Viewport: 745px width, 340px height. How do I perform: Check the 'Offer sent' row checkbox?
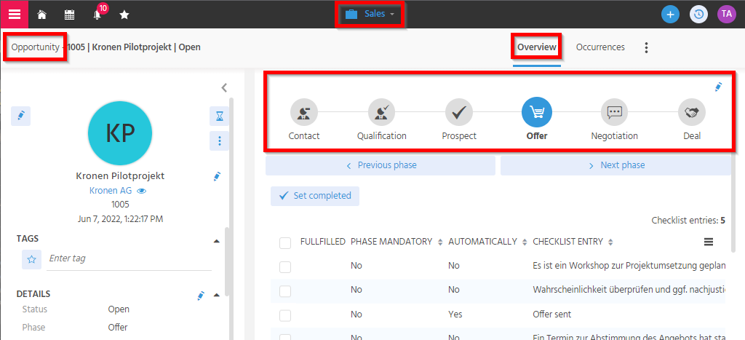click(285, 315)
